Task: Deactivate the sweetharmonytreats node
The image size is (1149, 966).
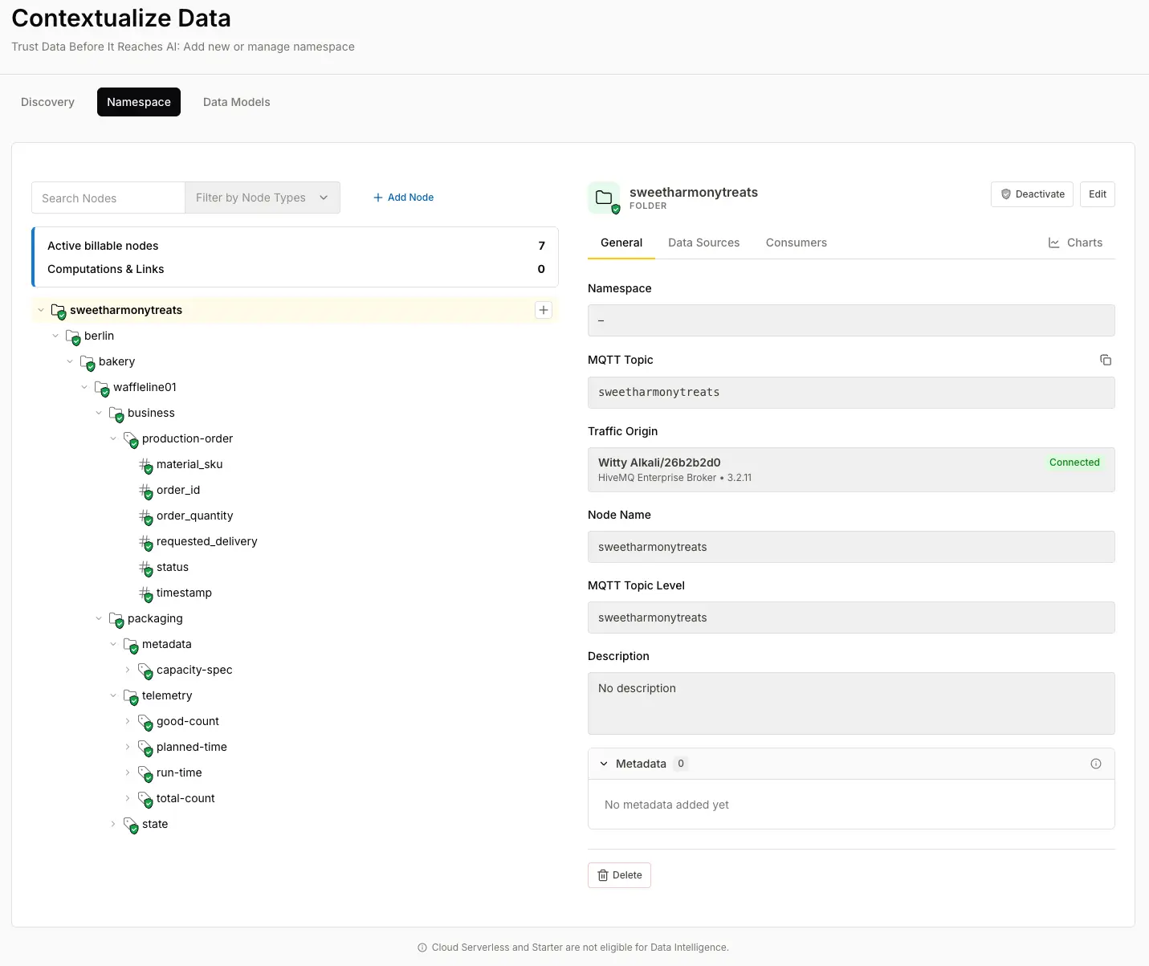Action: click(x=1032, y=194)
